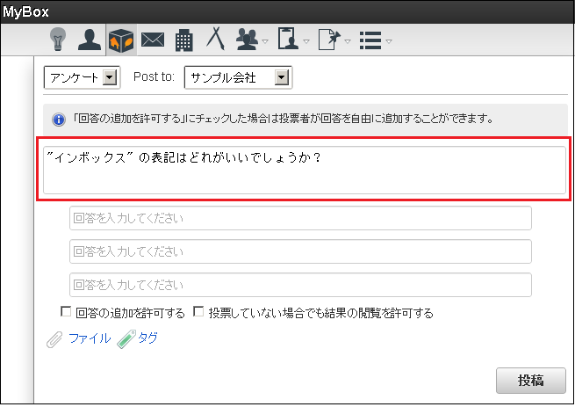Click the paperclip attachment icon
The height and width of the screenshot is (407, 575).
coord(54,339)
